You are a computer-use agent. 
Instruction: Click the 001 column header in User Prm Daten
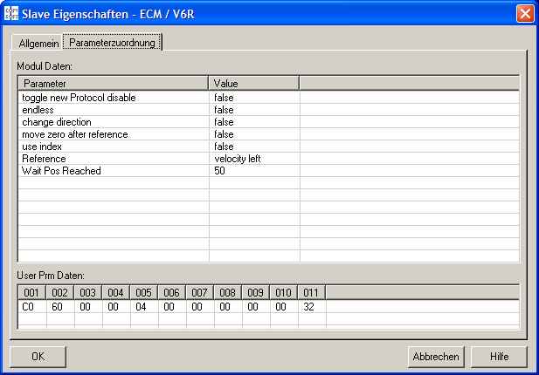[x=31, y=293]
